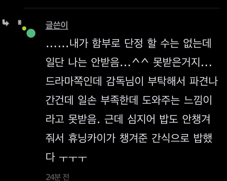
Task: Click the word 심지어 in the comment
Action: pyautogui.click(x=141, y=119)
